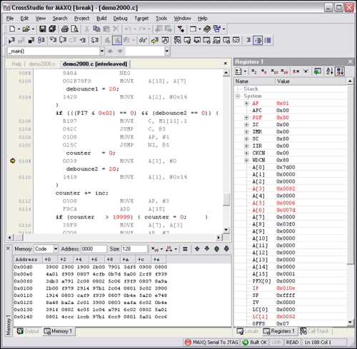Expand the AP register node
Viewport: 357px width, 349px height.
tap(246, 103)
